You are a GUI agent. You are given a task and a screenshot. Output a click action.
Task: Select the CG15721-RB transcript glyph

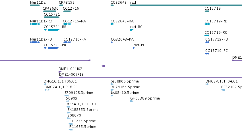pyautogui.click(x=52, y=30)
